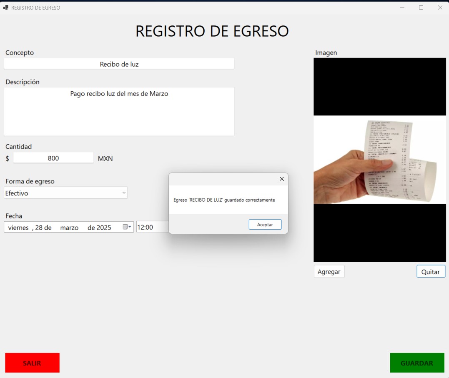This screenshot has width=449, height=378.
Task: Click the Concepto text field
Action: click(119, 64)
